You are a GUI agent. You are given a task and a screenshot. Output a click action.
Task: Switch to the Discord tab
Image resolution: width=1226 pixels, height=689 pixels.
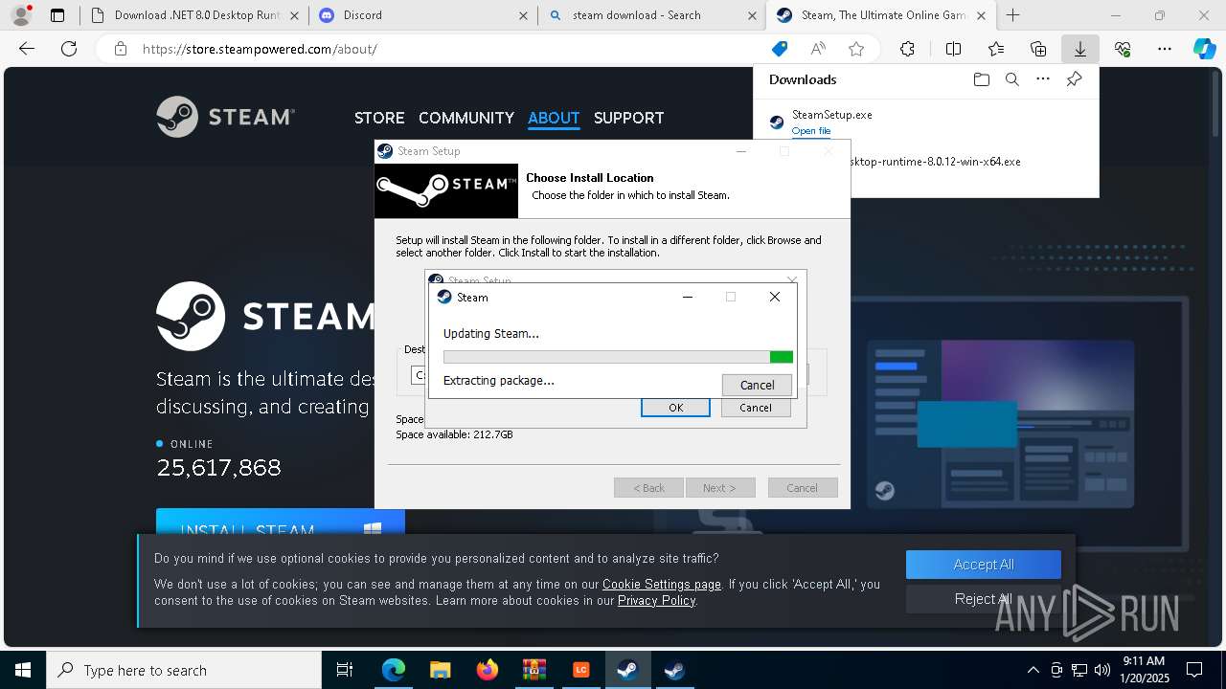(422, 15)
